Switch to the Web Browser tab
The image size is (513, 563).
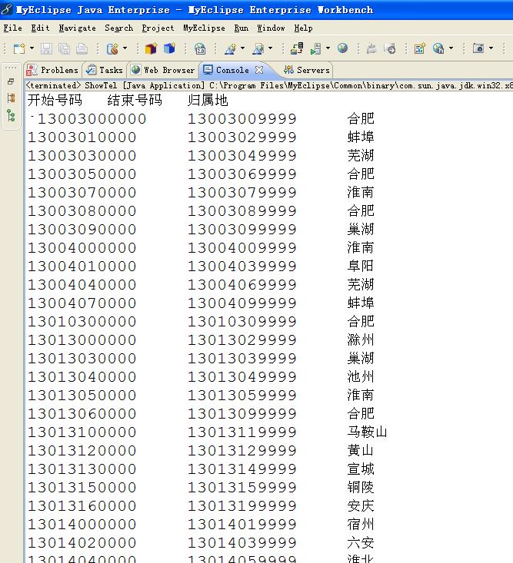163,70
